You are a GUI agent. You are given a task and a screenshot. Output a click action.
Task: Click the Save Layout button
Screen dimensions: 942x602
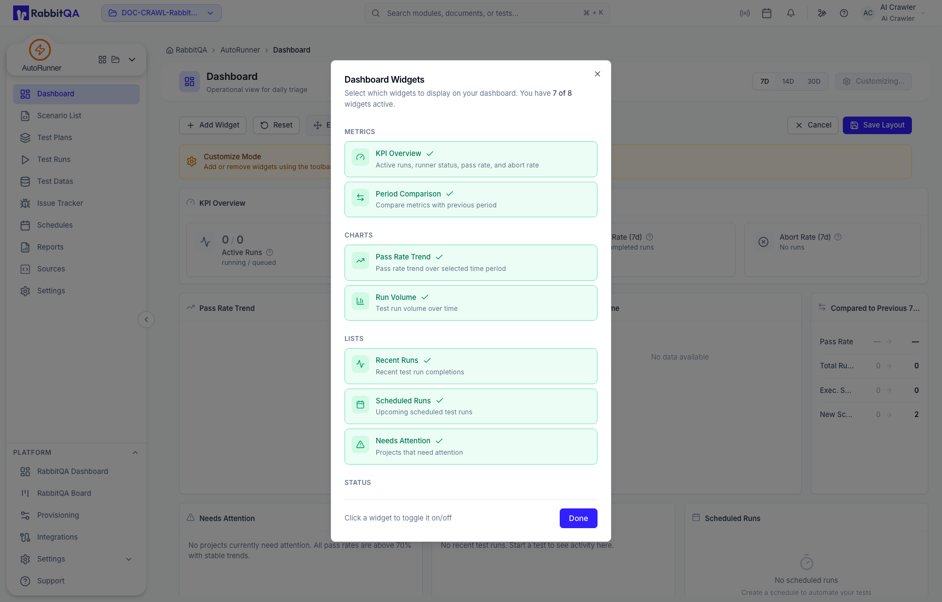coord(877,125)
